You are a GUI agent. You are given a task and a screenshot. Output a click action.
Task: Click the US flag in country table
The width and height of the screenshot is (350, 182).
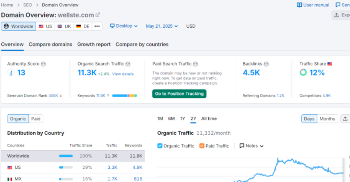pyautogui.click(x=9, y=167)
